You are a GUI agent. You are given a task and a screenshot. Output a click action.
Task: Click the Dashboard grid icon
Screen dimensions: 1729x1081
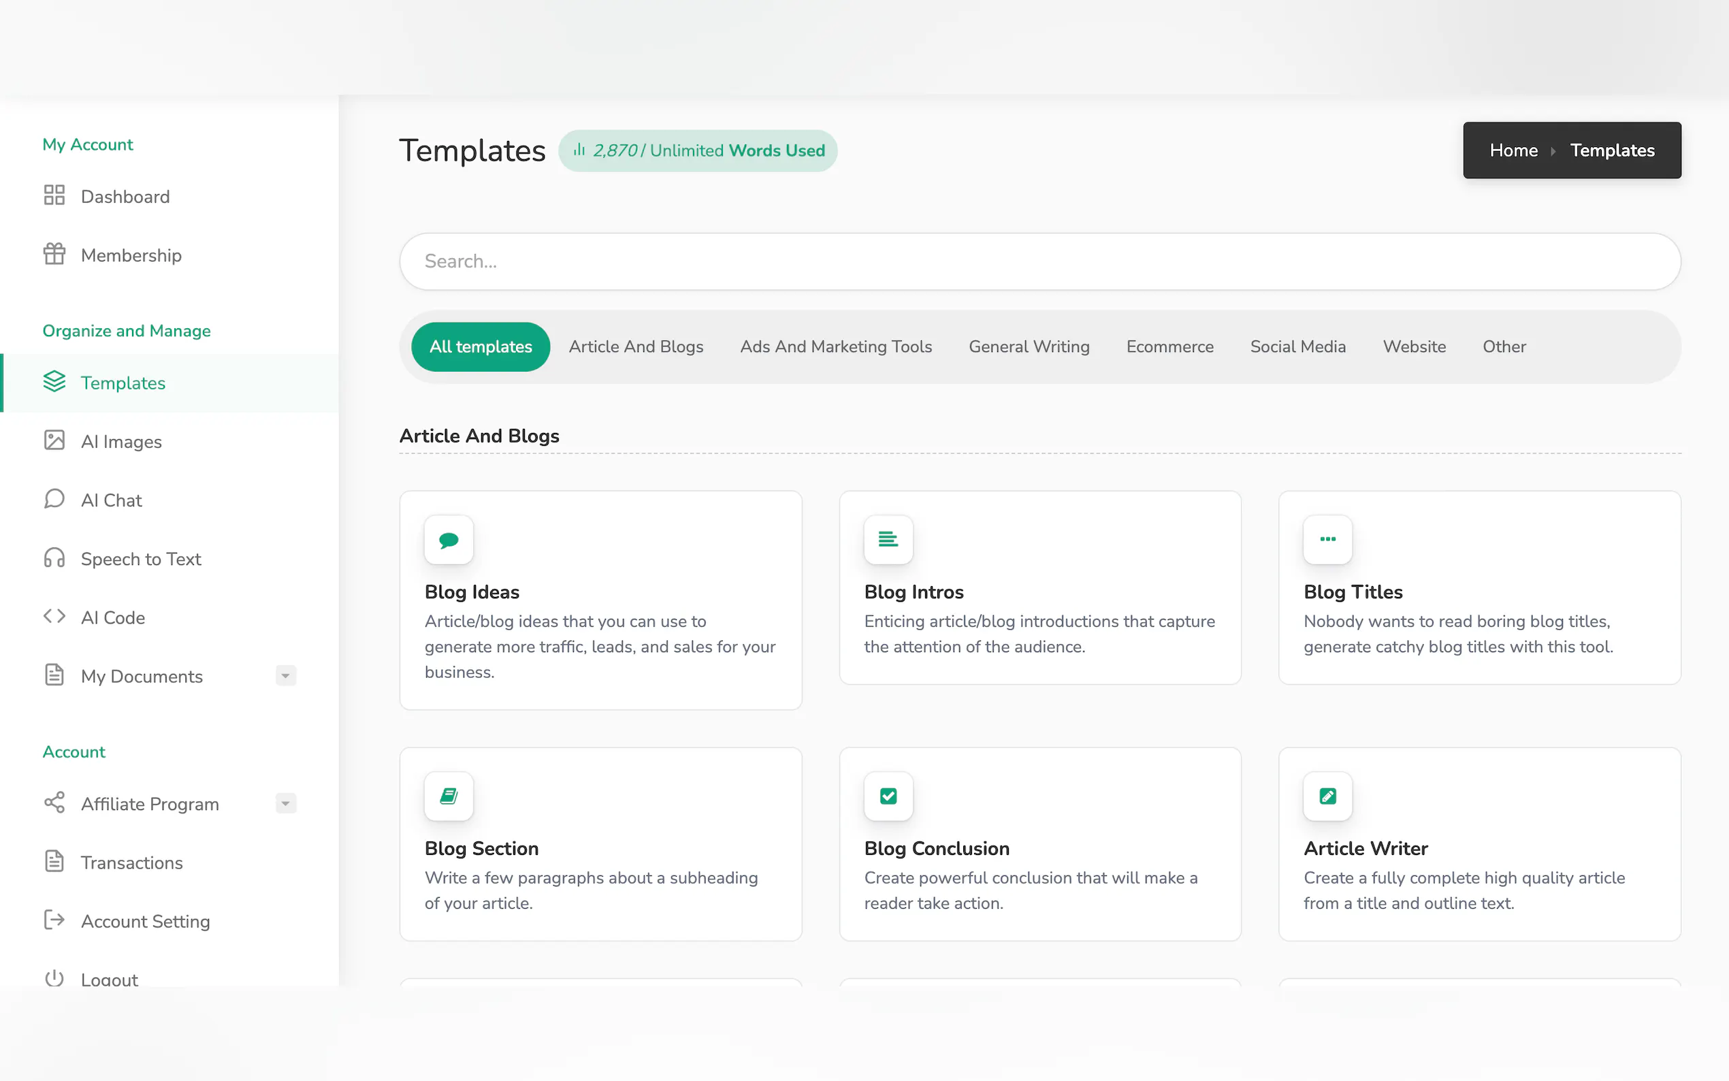54,195
